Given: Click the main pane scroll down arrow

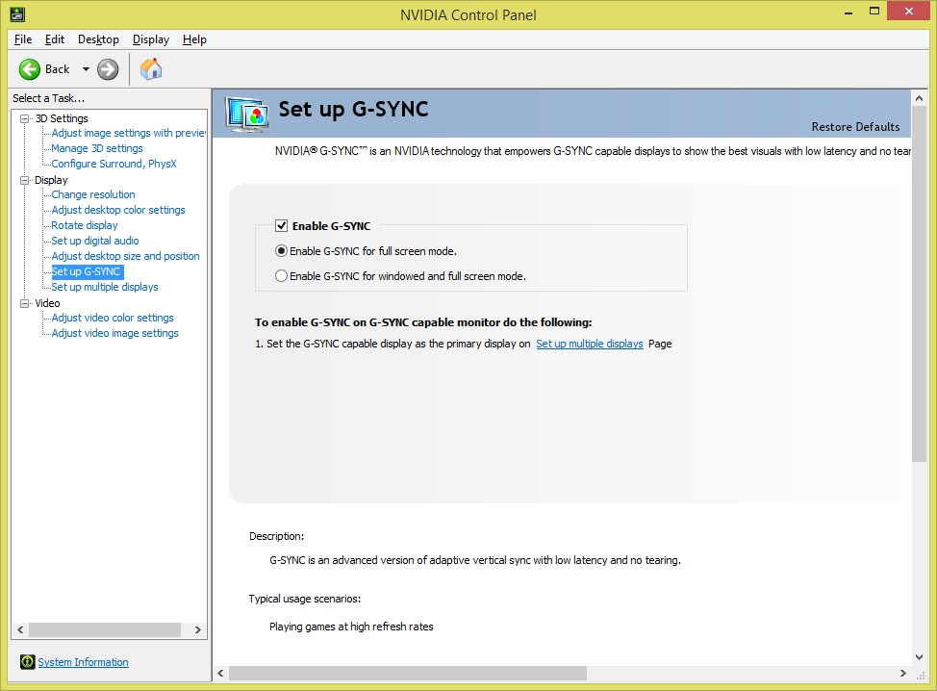Looking at the screenshot, I should point(919,657).
